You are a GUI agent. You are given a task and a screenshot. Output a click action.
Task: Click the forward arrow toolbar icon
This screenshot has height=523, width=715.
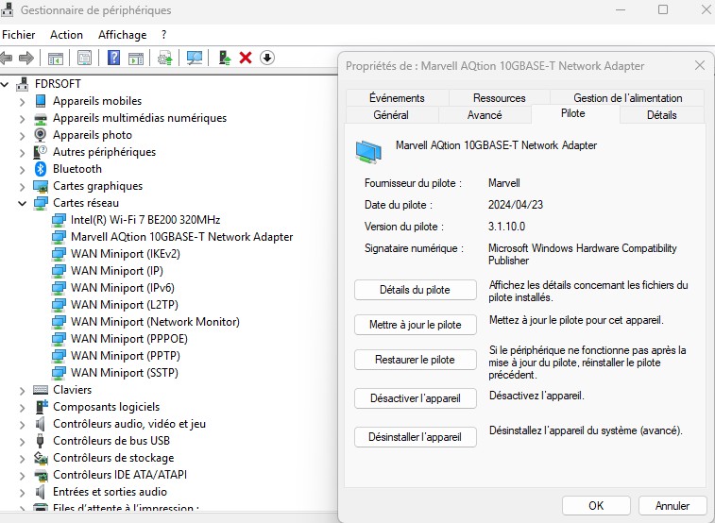(26, 59)
